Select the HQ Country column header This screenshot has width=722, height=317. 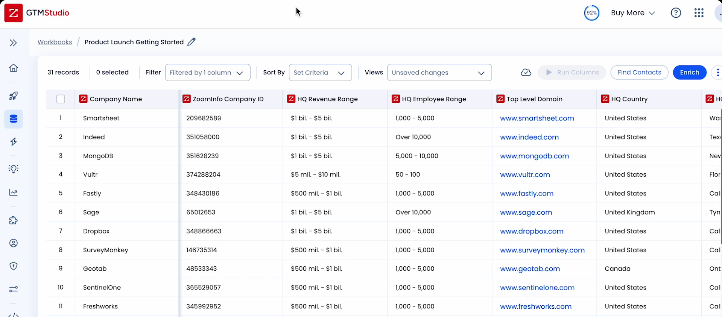tap(649, 99)
